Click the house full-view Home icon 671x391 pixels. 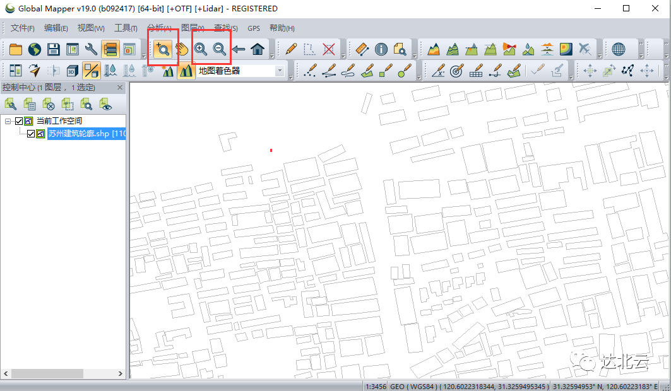[x=258, y=49]
